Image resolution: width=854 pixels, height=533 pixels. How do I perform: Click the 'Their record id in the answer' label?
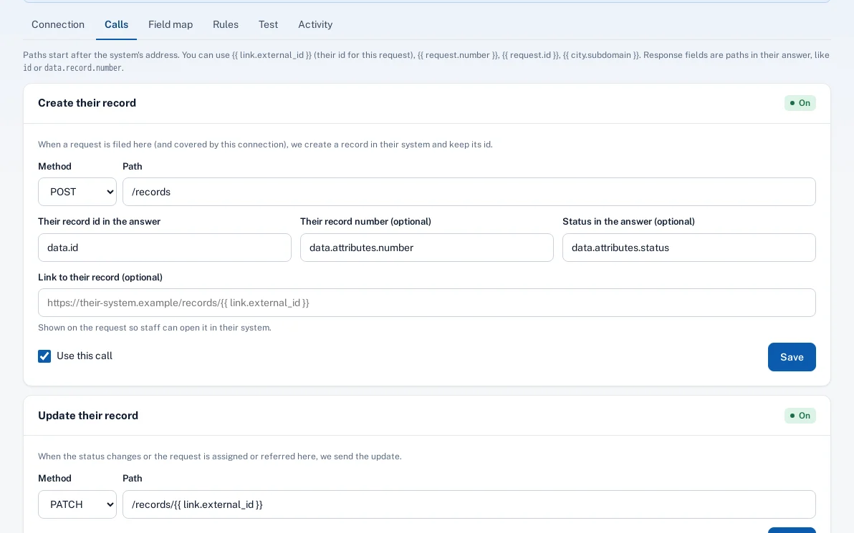[x=99, y=221]
